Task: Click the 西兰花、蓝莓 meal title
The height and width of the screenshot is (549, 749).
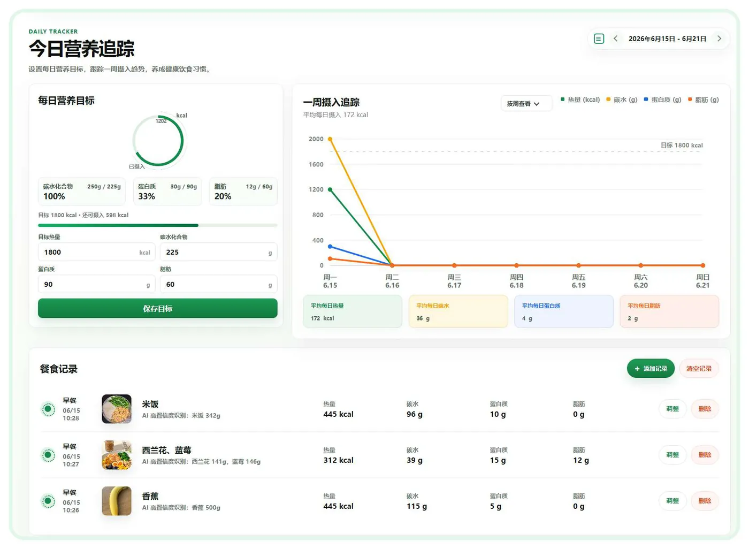Action: (166, 450)
